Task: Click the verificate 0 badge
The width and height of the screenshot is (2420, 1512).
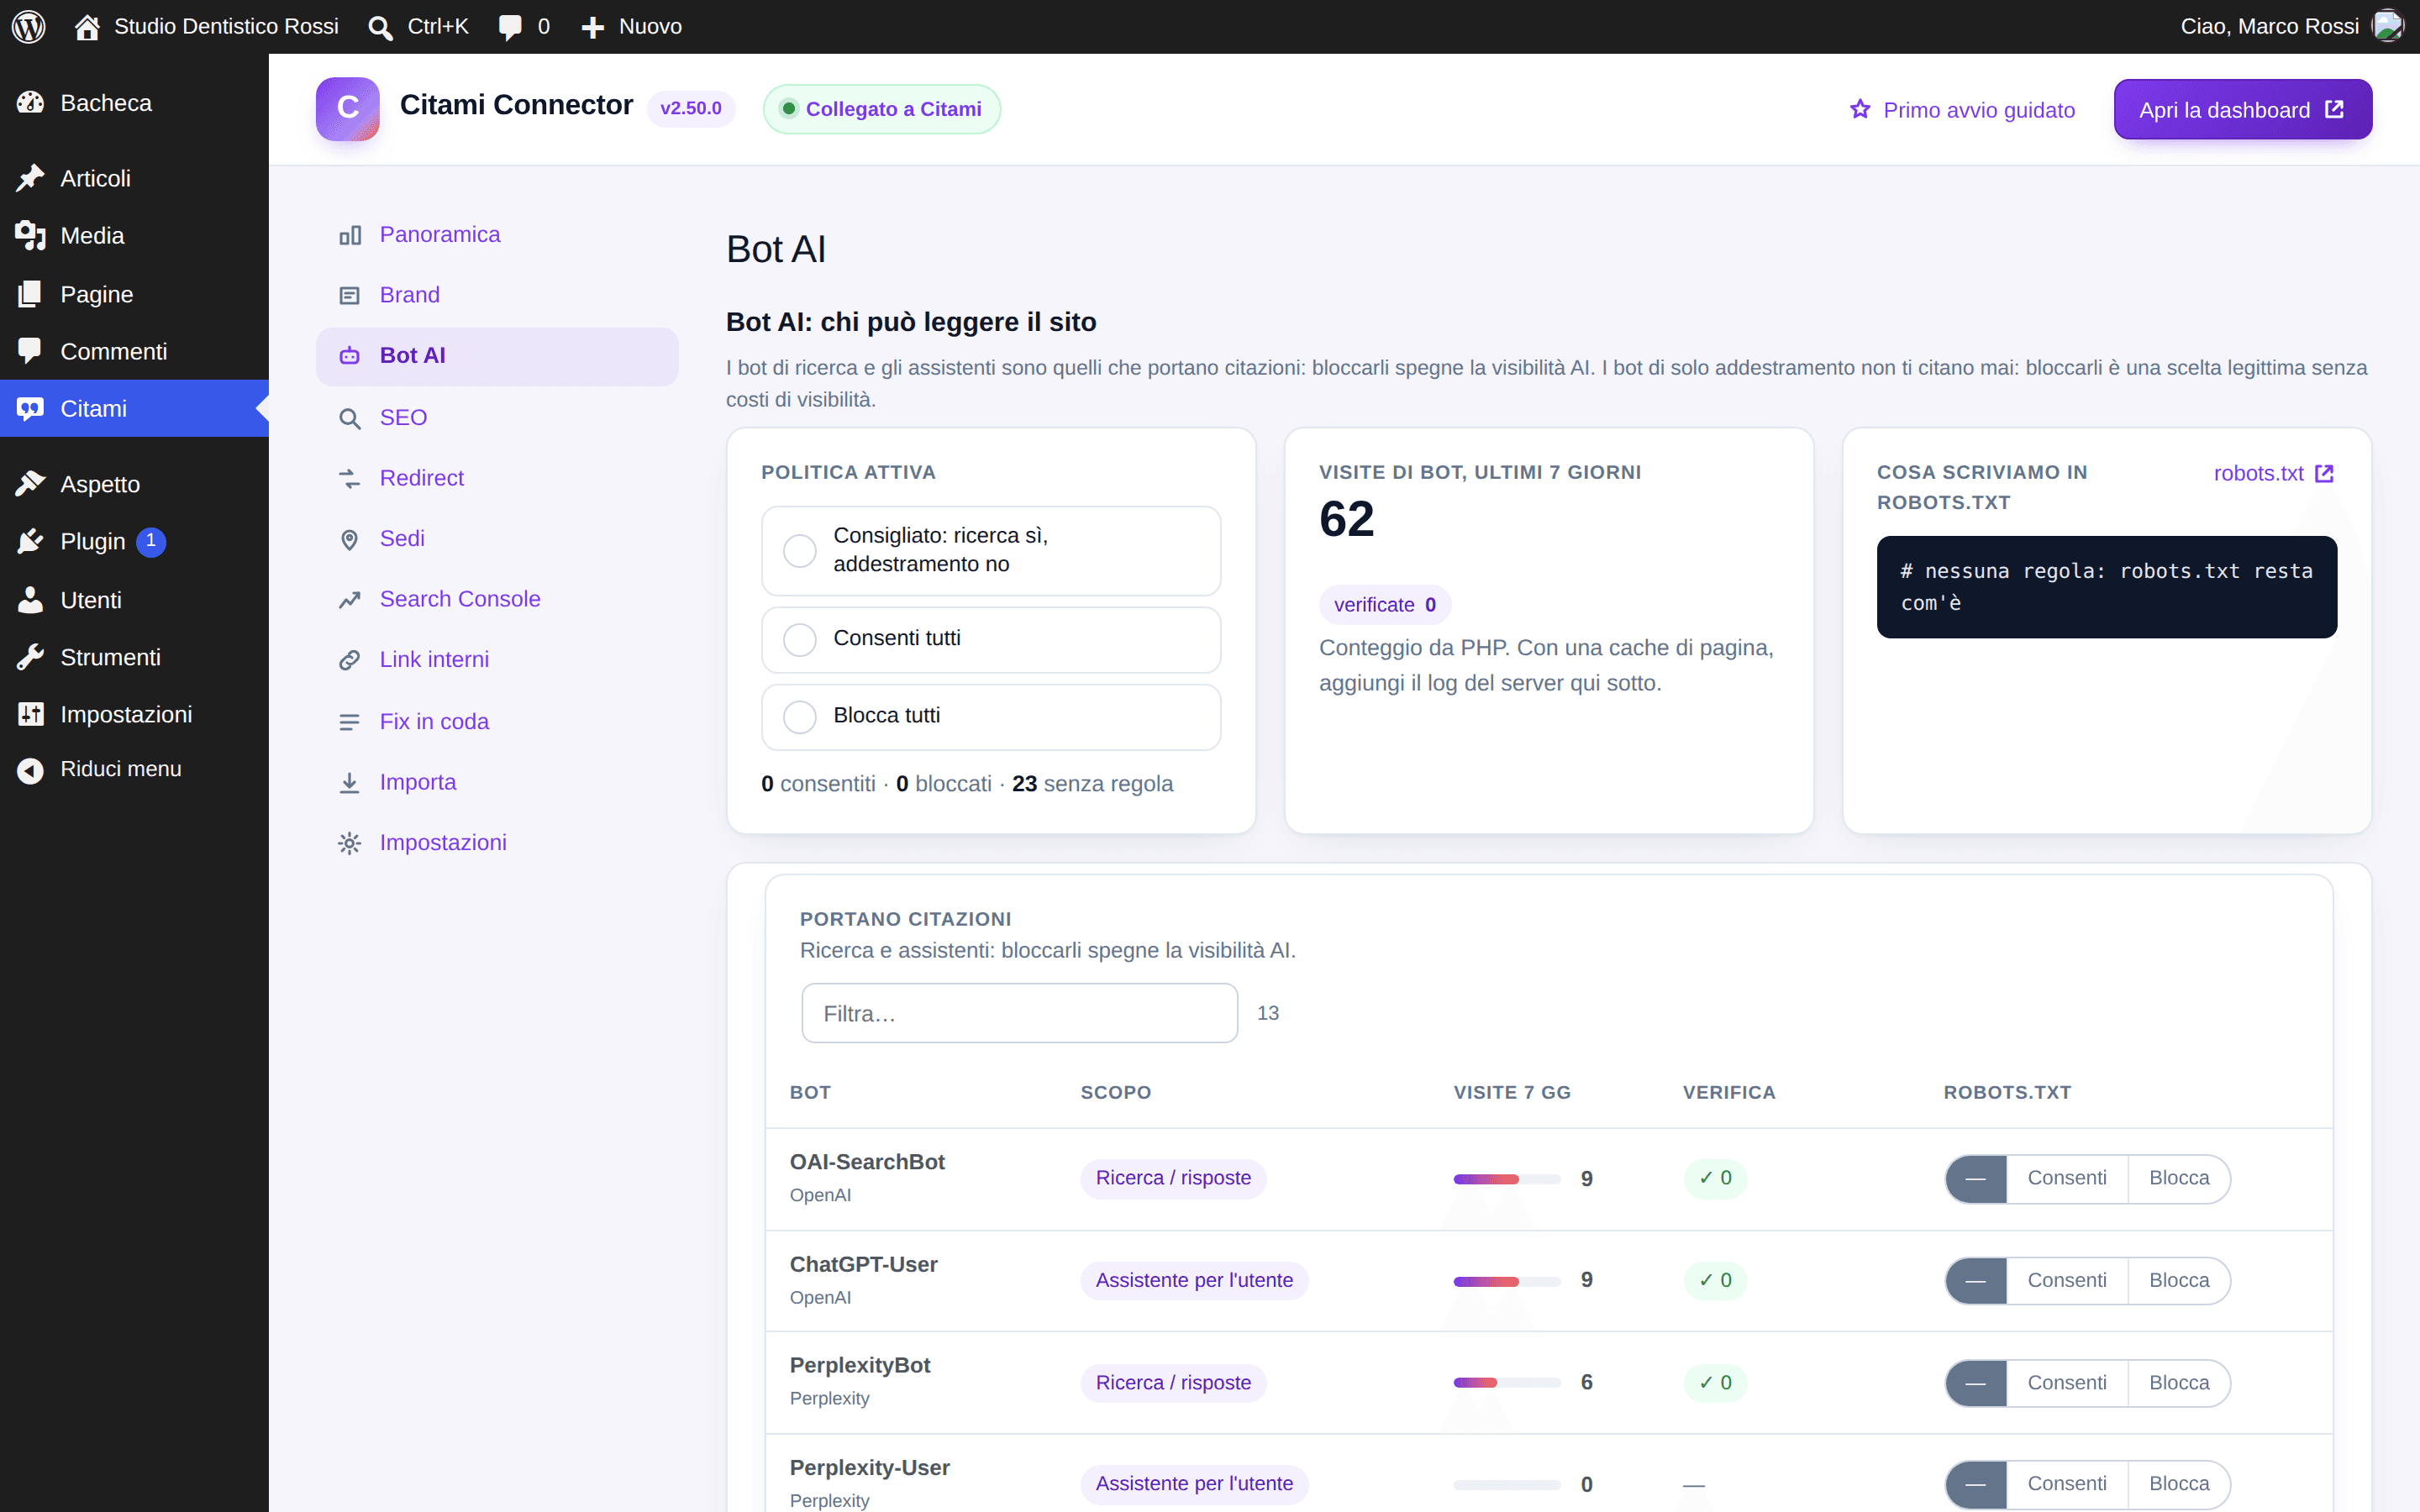Action: pos(1384,605)
